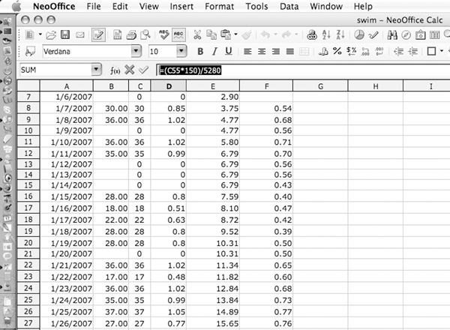Toggle Underline formatting
Viewport: 450px width, 330px height.
[x=228, y=52]
